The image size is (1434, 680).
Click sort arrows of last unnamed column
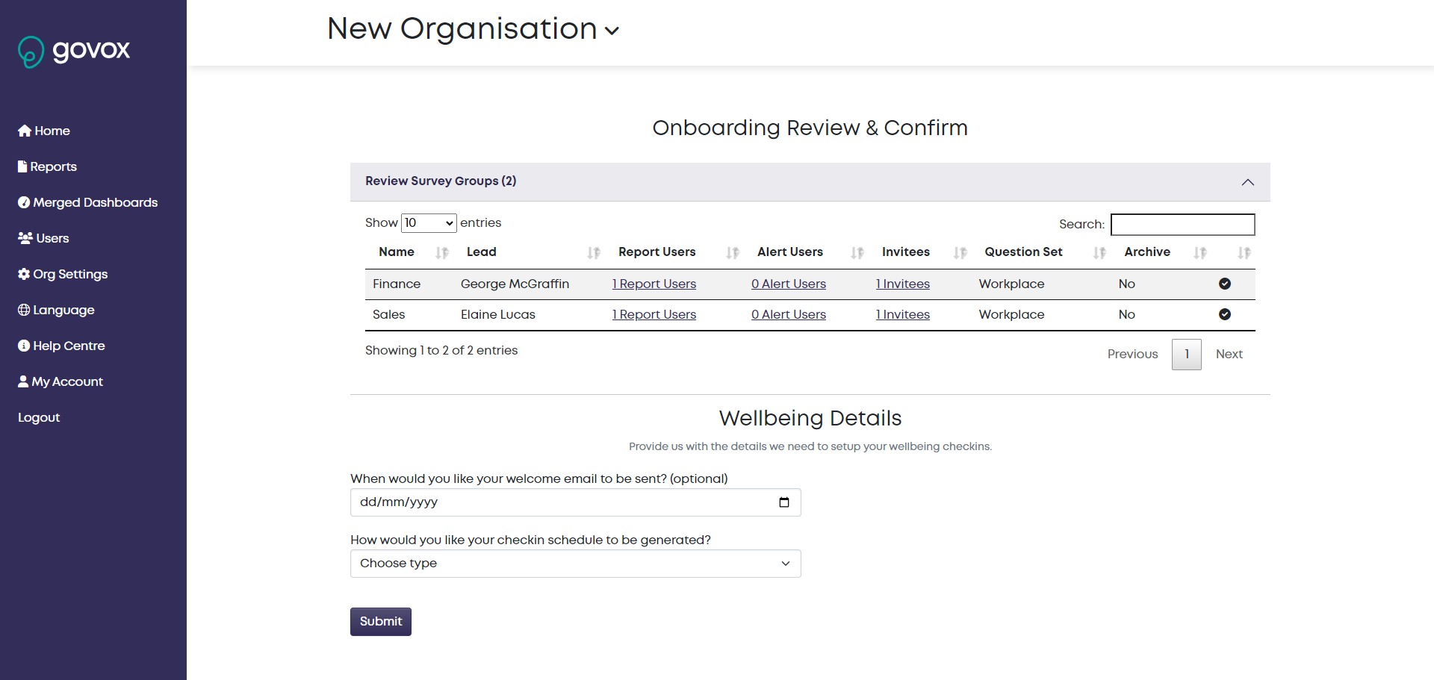pyautogui.click(x=1244, y=253)
